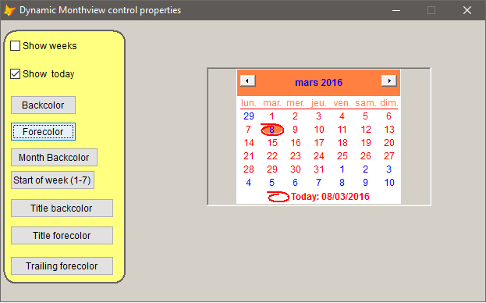Select day 12 in the calendar
Viewport: 486px width, 303px height.
pos(366,130)
